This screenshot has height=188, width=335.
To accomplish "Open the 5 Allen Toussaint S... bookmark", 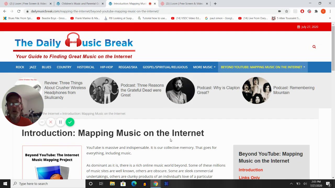I will pos(286,18).
